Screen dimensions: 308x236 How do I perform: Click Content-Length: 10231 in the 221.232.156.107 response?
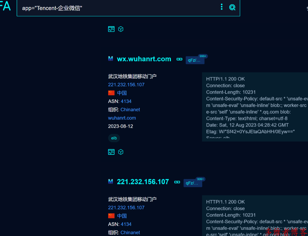[x=231, y=215]
